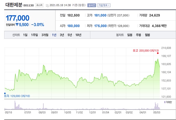The height and width of the screenshot is (120, 176).
Task: Click the down triangle price-change icon
Action: coord(17,24)
